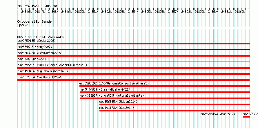The image size is (258, 128).
Task: Click the 24854k ruler label
Action: click(133, 12)
